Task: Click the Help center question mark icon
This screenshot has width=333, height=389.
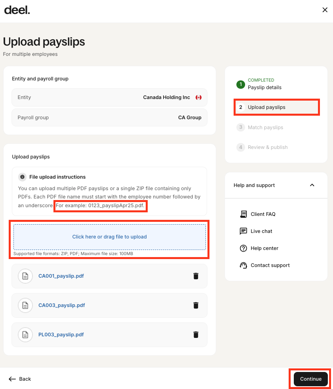Action: click(243, 248)
